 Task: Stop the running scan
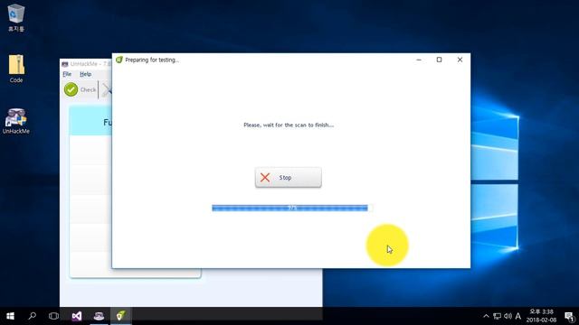tap(288, 177)
